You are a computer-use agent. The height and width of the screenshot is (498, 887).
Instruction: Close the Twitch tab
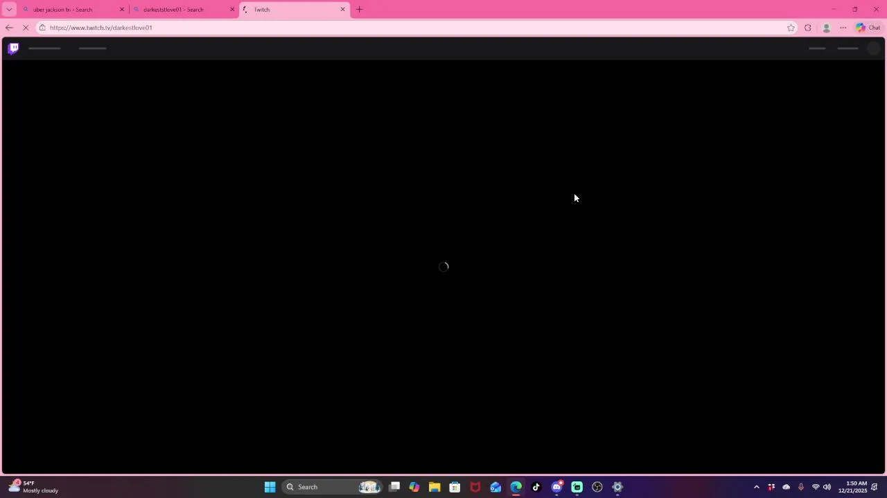pos(342,10)
